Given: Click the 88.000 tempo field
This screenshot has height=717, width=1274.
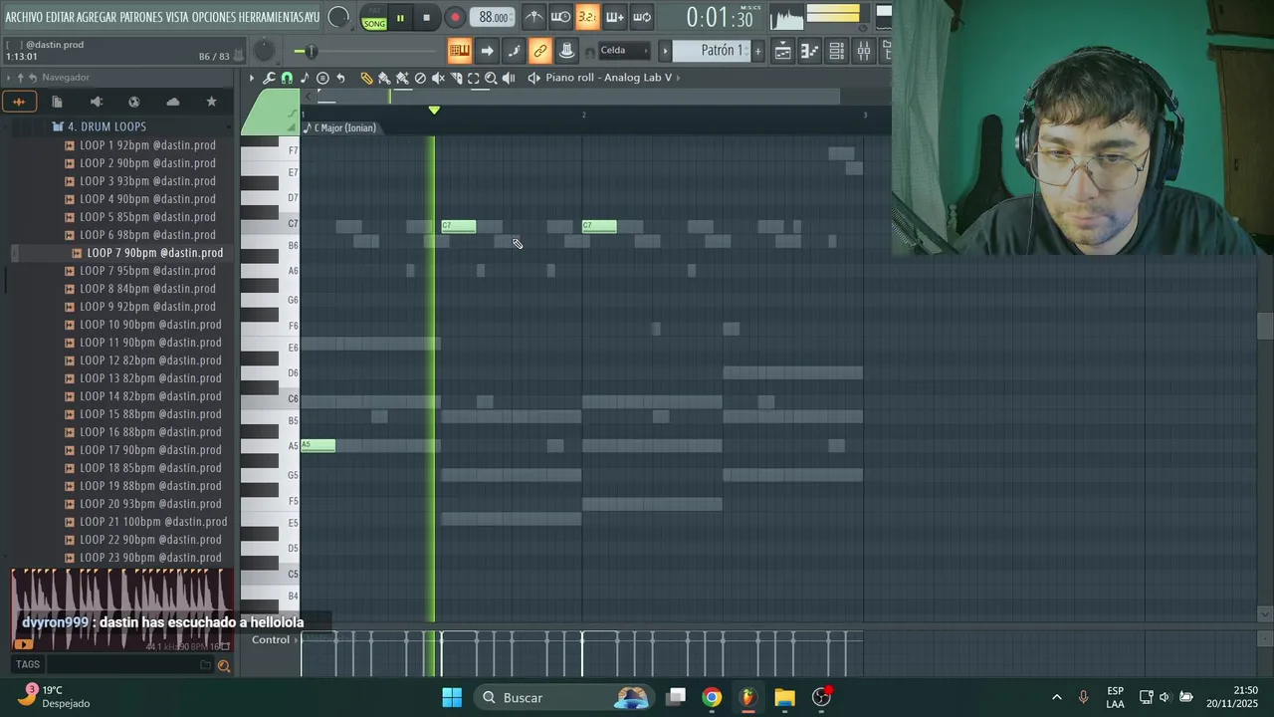Looking at the screenshot, I should point(493,17).
